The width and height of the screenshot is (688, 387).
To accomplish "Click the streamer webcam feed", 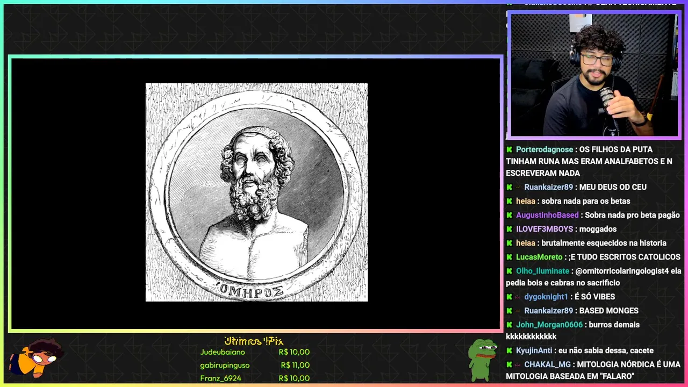I will point(594,75).
